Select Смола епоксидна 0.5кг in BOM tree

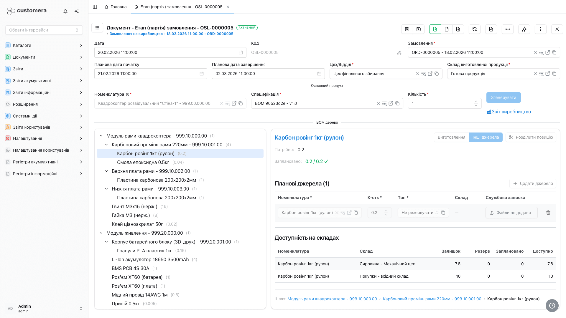tap(180, 162)
